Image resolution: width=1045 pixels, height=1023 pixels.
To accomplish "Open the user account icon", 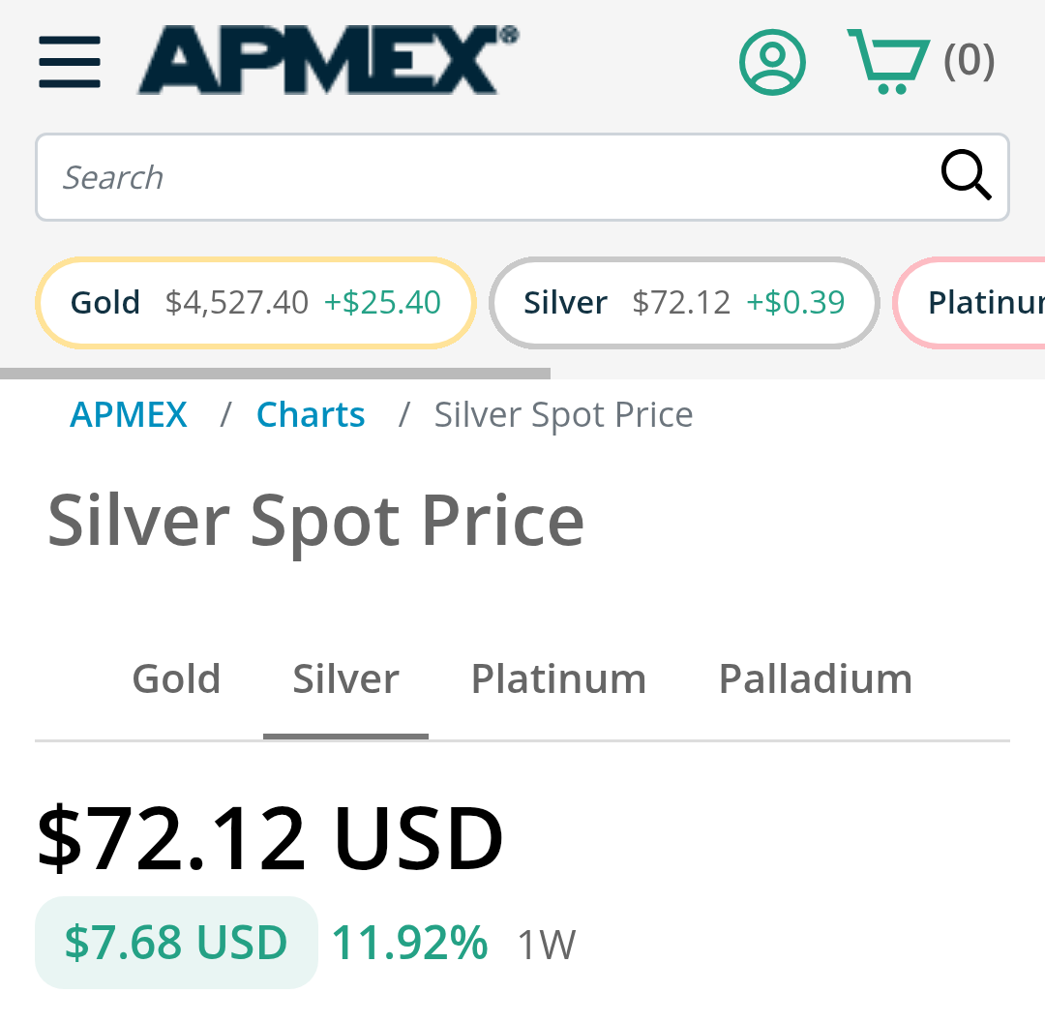I will (x=772, y=62).
